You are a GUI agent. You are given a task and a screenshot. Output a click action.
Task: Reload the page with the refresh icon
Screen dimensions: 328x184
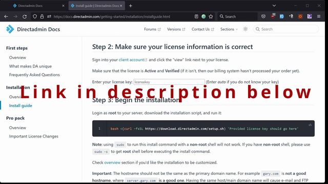(x=25, y=16)
